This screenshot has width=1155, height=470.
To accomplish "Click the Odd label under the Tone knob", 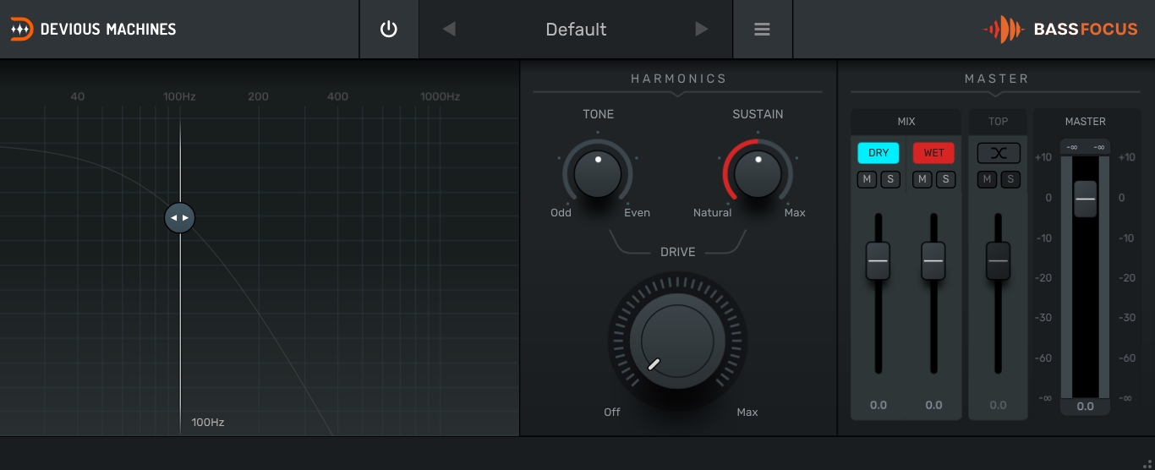I will tap(561, 213).
